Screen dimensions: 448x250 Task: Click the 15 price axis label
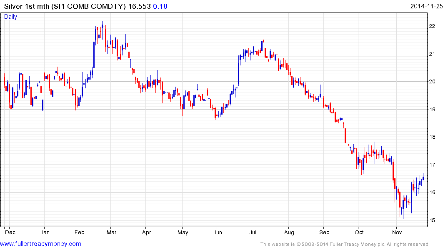tap(432, 220)
